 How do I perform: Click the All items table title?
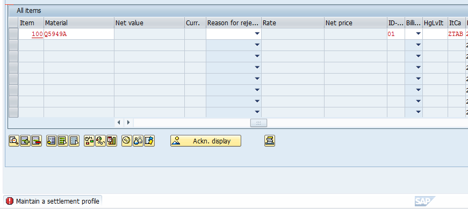coord(28,11)
